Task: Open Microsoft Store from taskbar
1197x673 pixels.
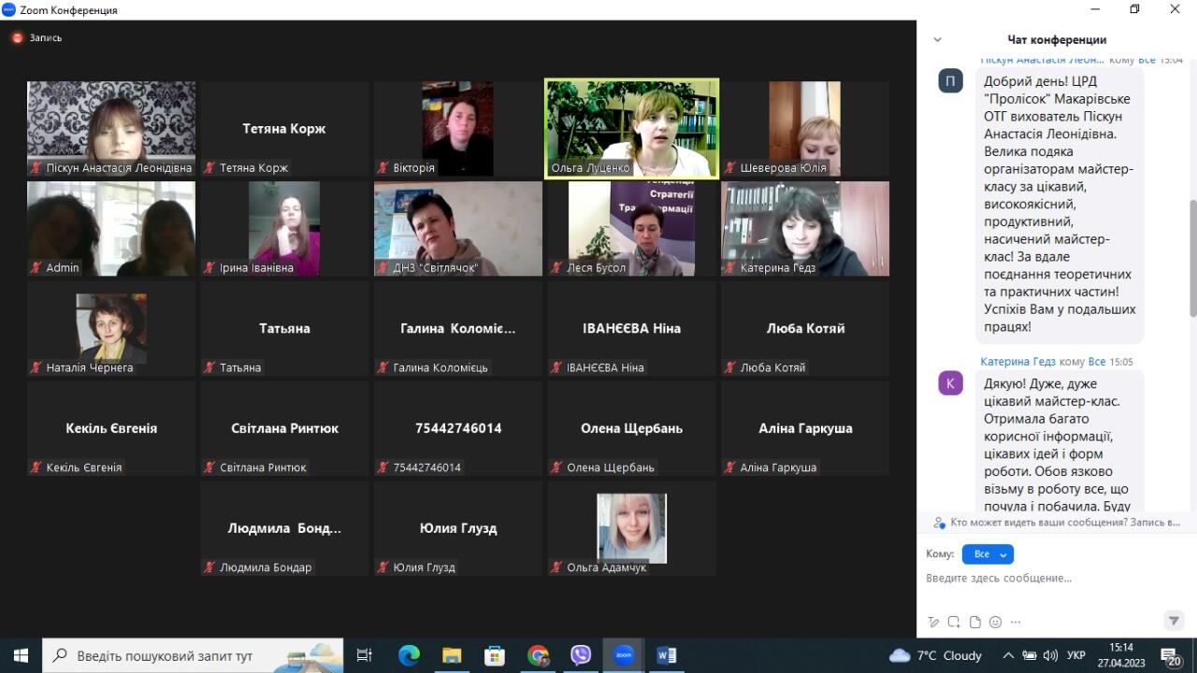Action: tap(495, 655)
